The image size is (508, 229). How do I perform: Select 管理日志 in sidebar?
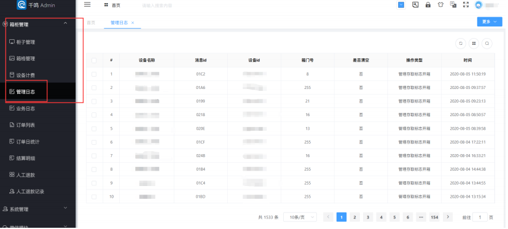pyautogui.click(x=38, y=91)
